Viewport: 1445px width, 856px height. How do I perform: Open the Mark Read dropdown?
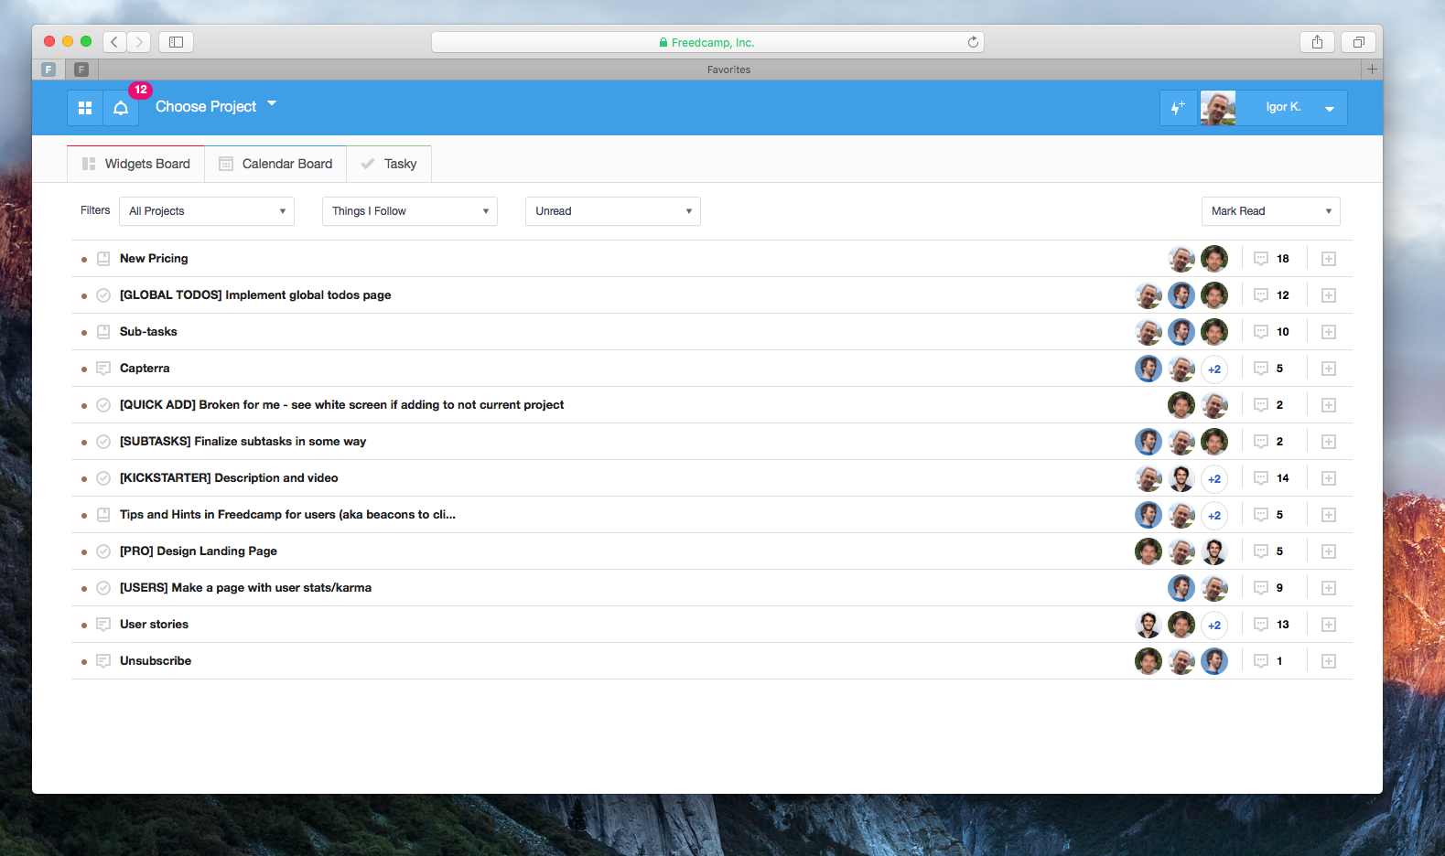point(1271,211)
